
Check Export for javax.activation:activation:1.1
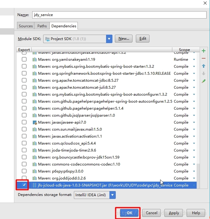click(24, 136)
